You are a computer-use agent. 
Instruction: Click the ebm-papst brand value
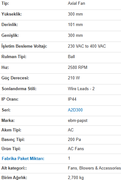pos(78,121)
